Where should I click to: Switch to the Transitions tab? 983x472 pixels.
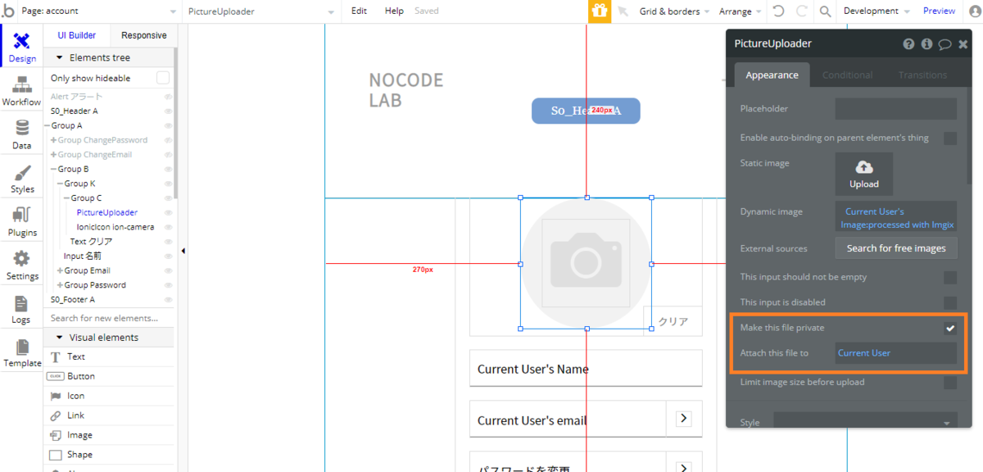point(922,75)
